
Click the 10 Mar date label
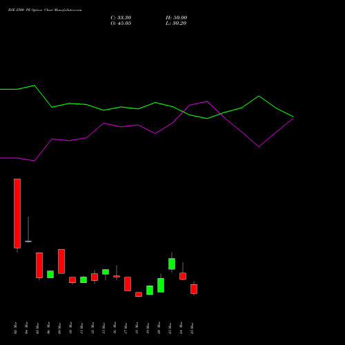coord(70,328)
